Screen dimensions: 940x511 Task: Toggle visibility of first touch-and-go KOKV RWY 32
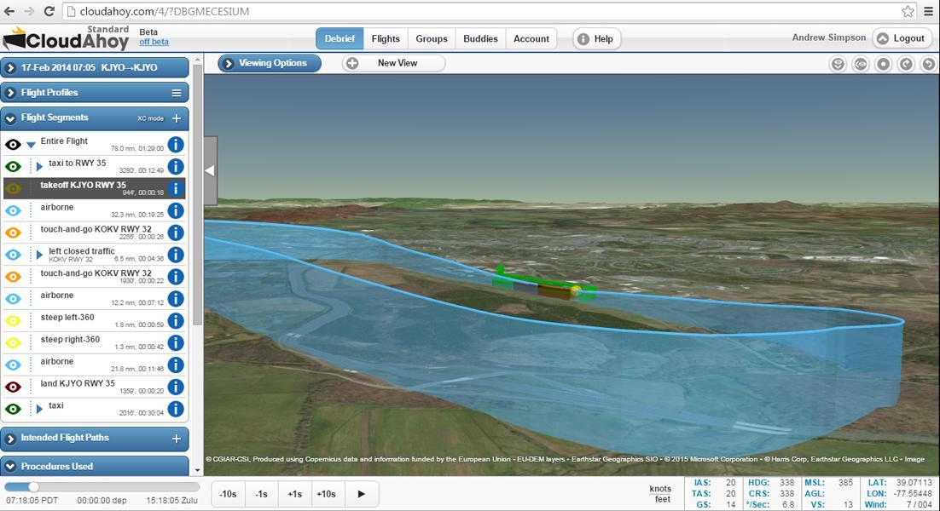13,233
